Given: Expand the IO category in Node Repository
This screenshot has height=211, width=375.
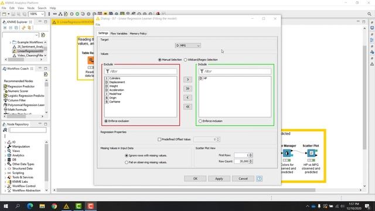Looking at the screenshot, I should click(5, 142).
